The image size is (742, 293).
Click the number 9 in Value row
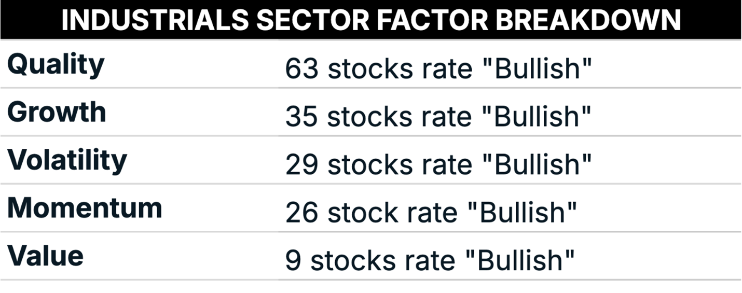[294, 260]
